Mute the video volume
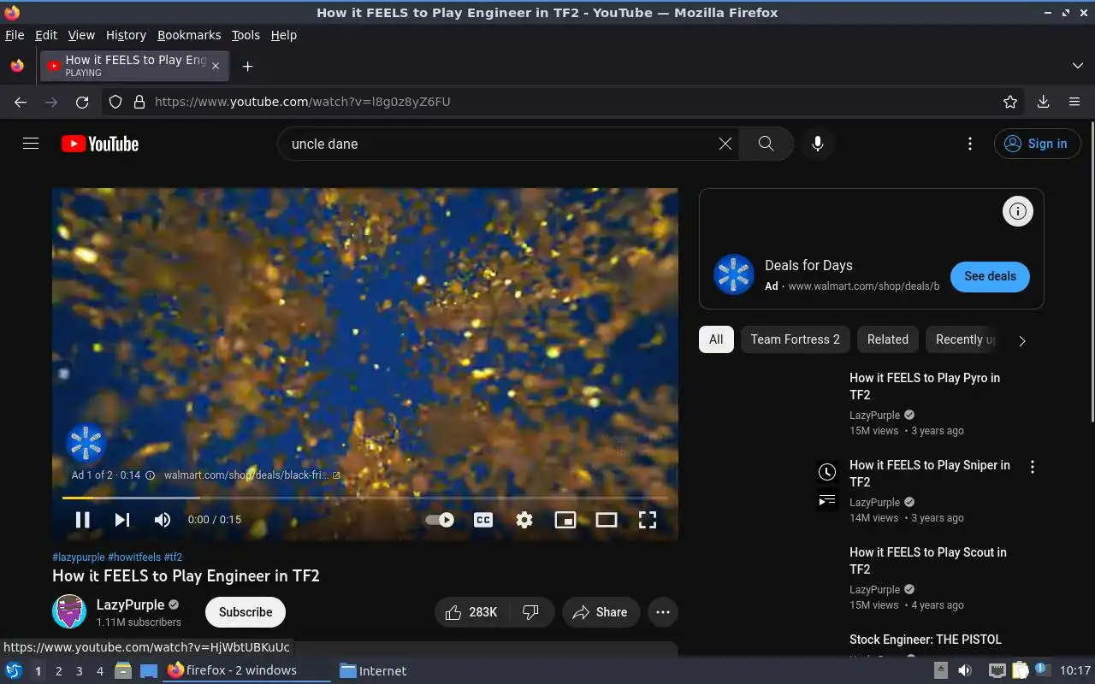The width and height of the screenshot is (1095, 684). (x=162, y=519)
